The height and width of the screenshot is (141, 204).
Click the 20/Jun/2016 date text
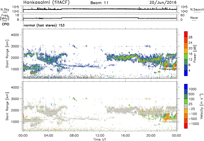click(x=163, y=3)
